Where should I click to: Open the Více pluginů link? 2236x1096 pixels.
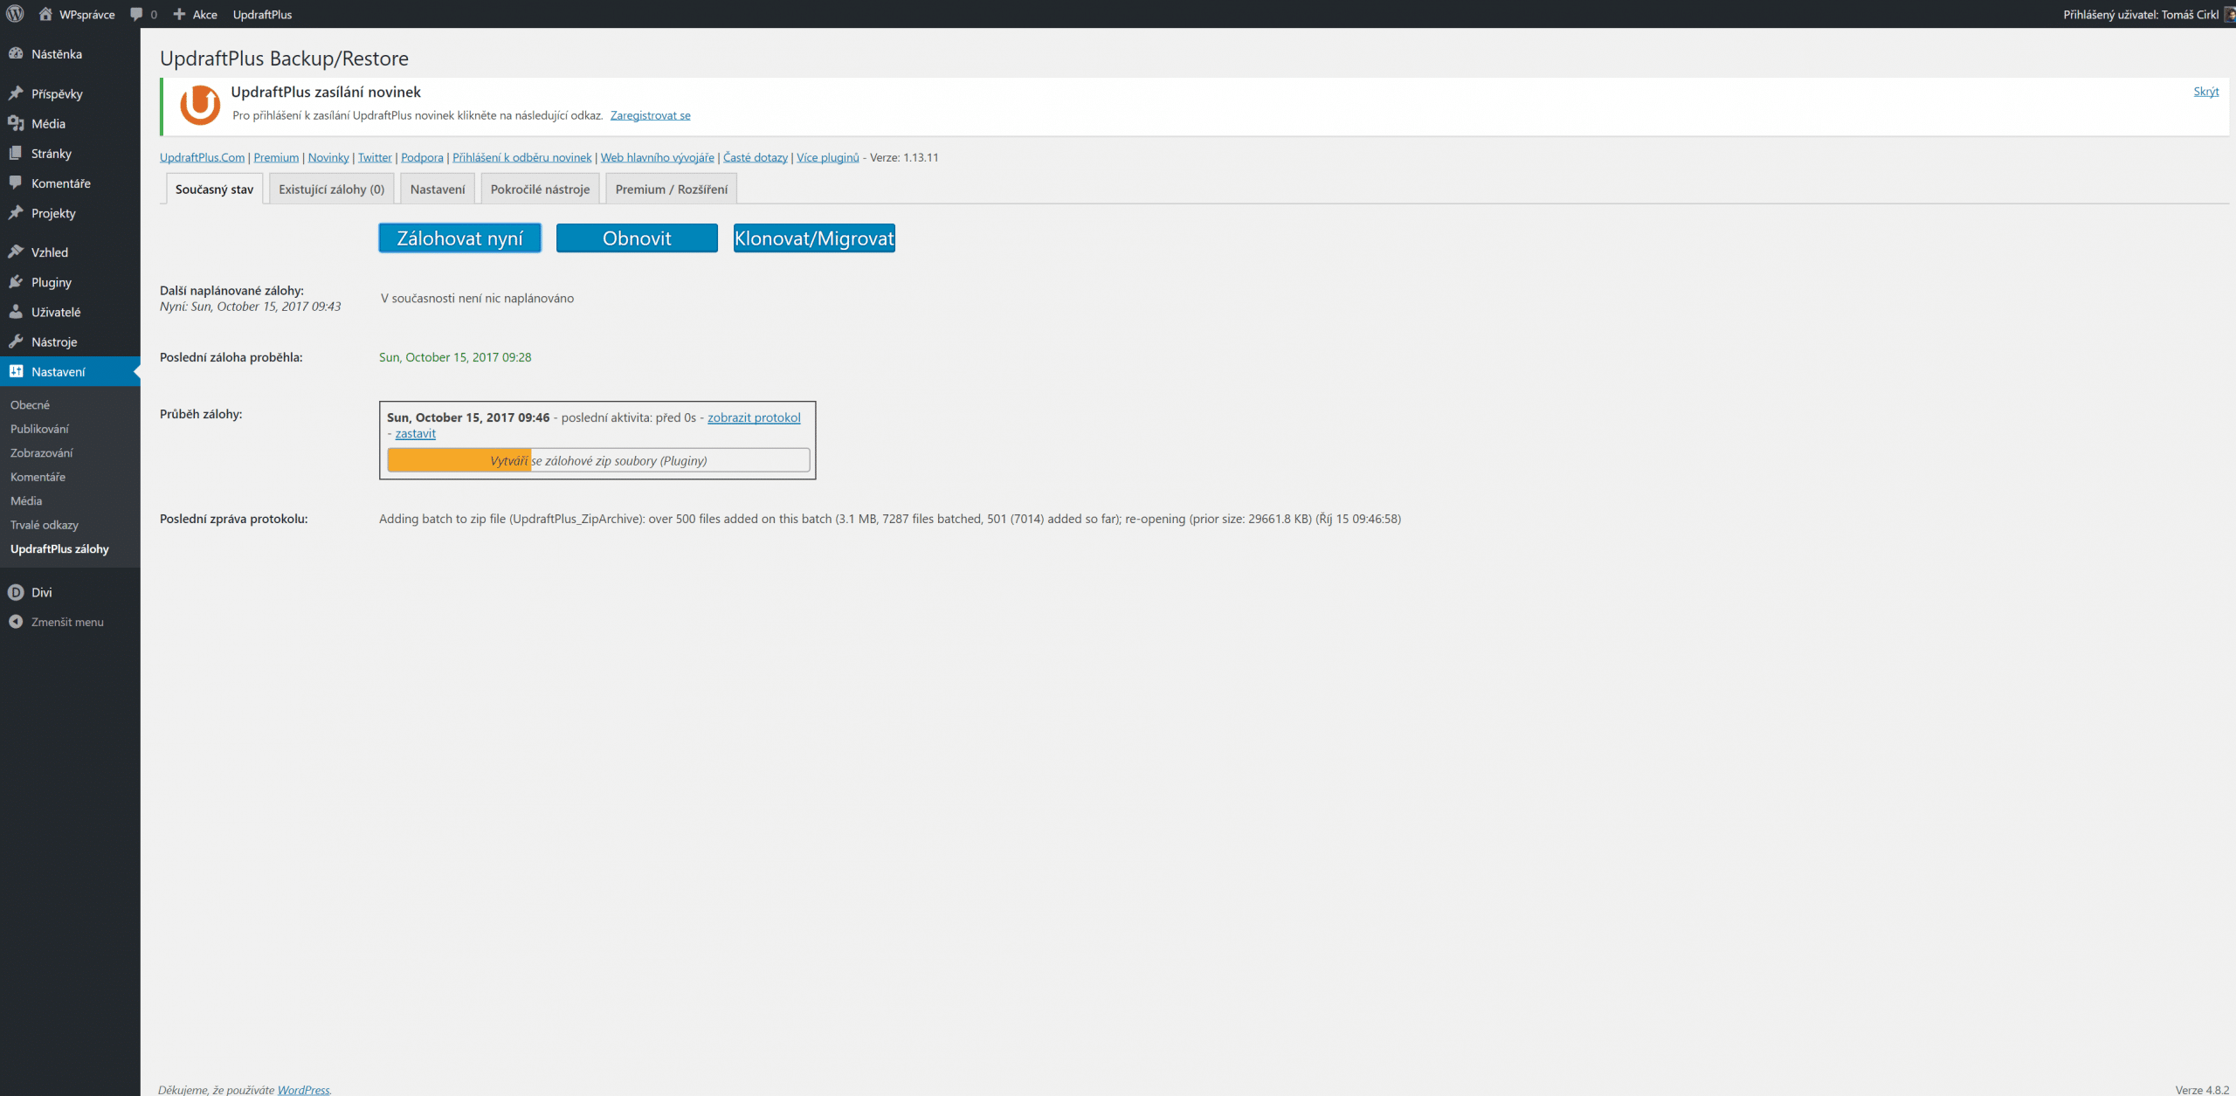[828, 157]
